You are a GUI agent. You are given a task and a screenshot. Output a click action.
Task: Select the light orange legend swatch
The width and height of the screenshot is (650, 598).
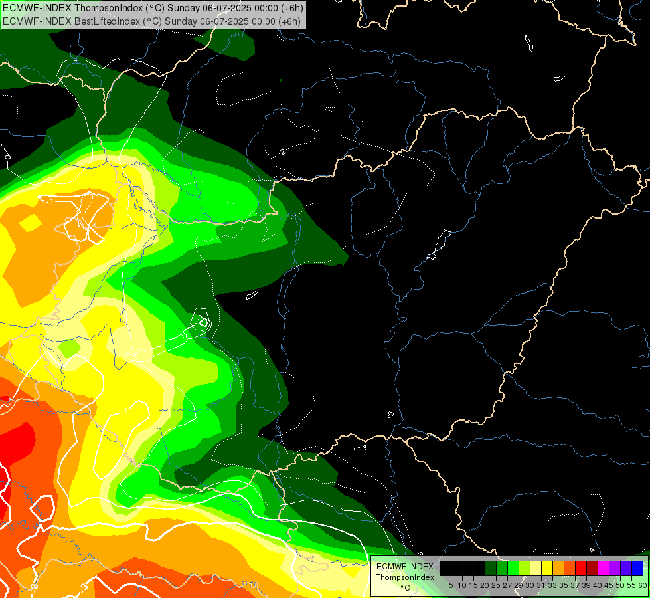pyautogui.click(x=558, y=568)
